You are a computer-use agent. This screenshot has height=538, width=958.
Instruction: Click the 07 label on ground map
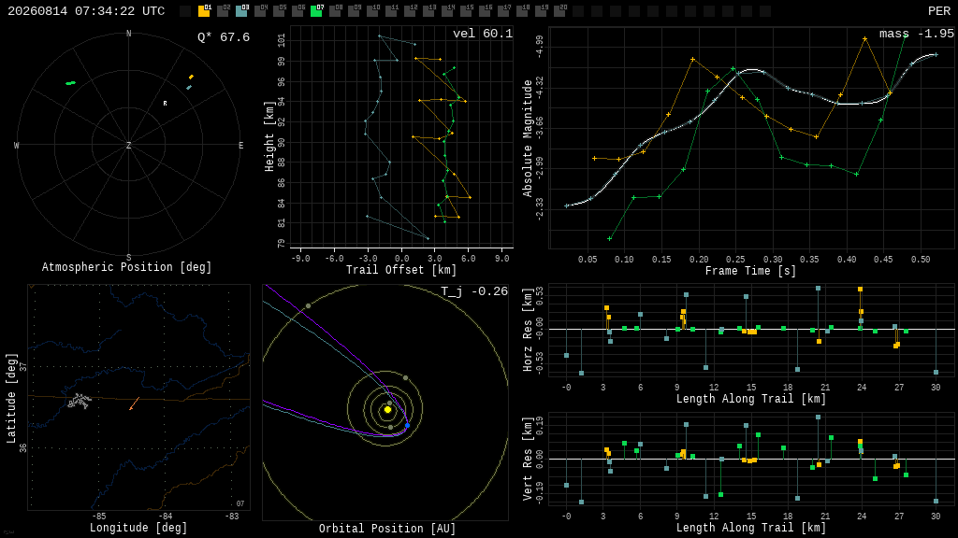pyautogui.click(x=240, y=503)
